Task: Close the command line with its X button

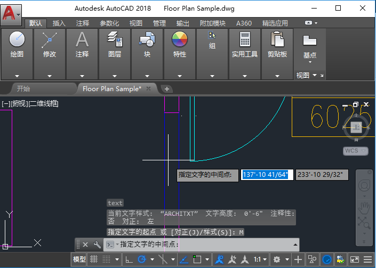Action: coord(85,245)
